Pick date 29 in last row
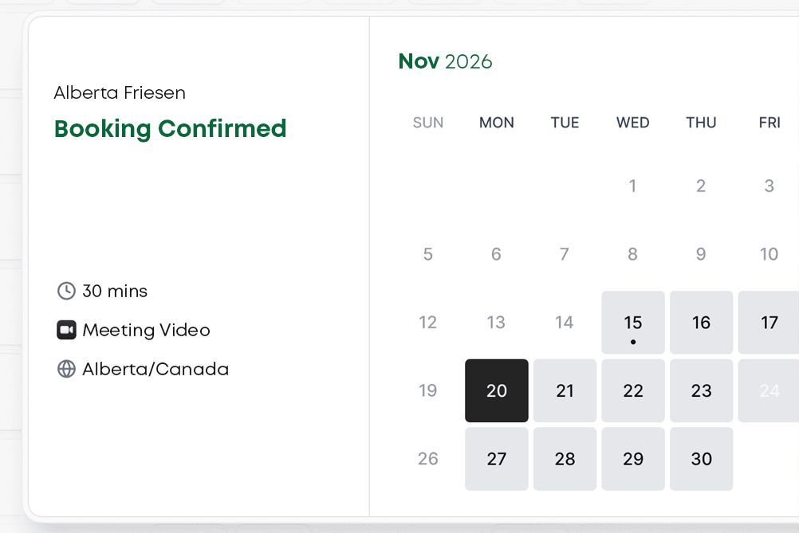 [x=632, y=459]
